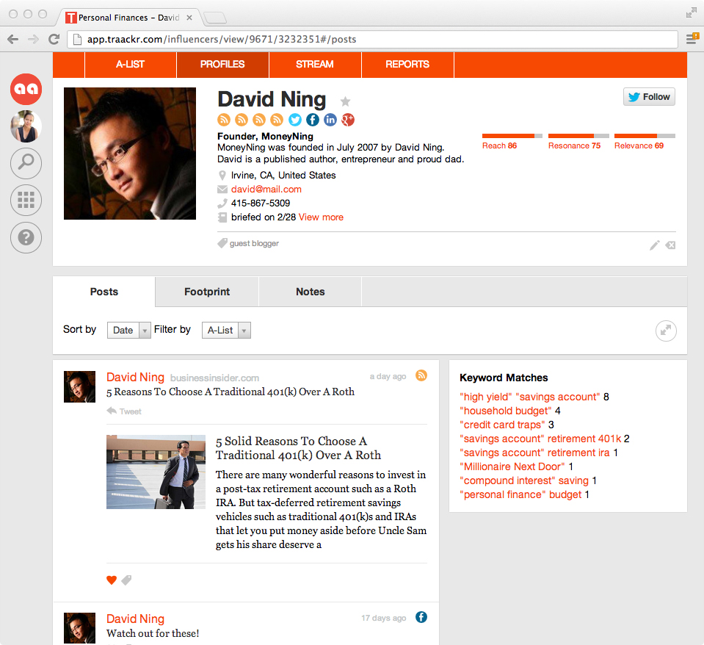This screenshot has width=704, height=645.
Task: Select keyword "Millionaire Next Door"
Action: [512, 466]
